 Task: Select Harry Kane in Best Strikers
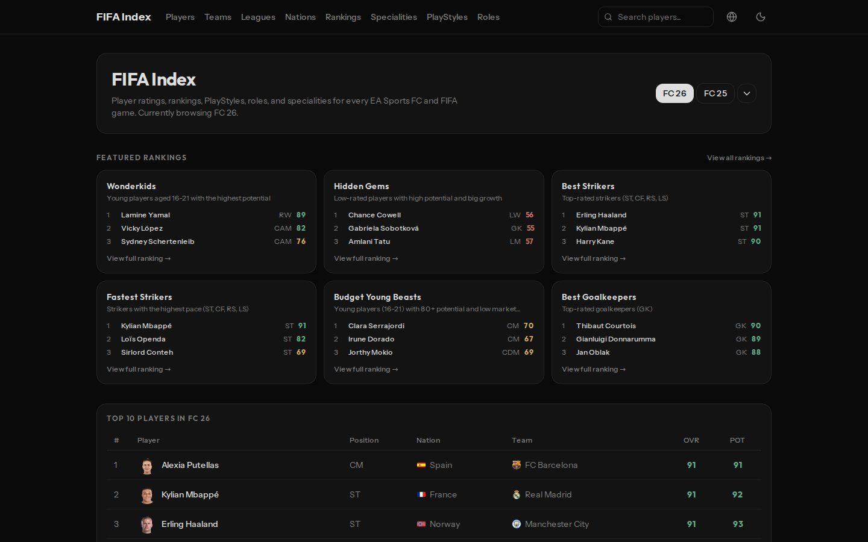(x=595, y=241)
